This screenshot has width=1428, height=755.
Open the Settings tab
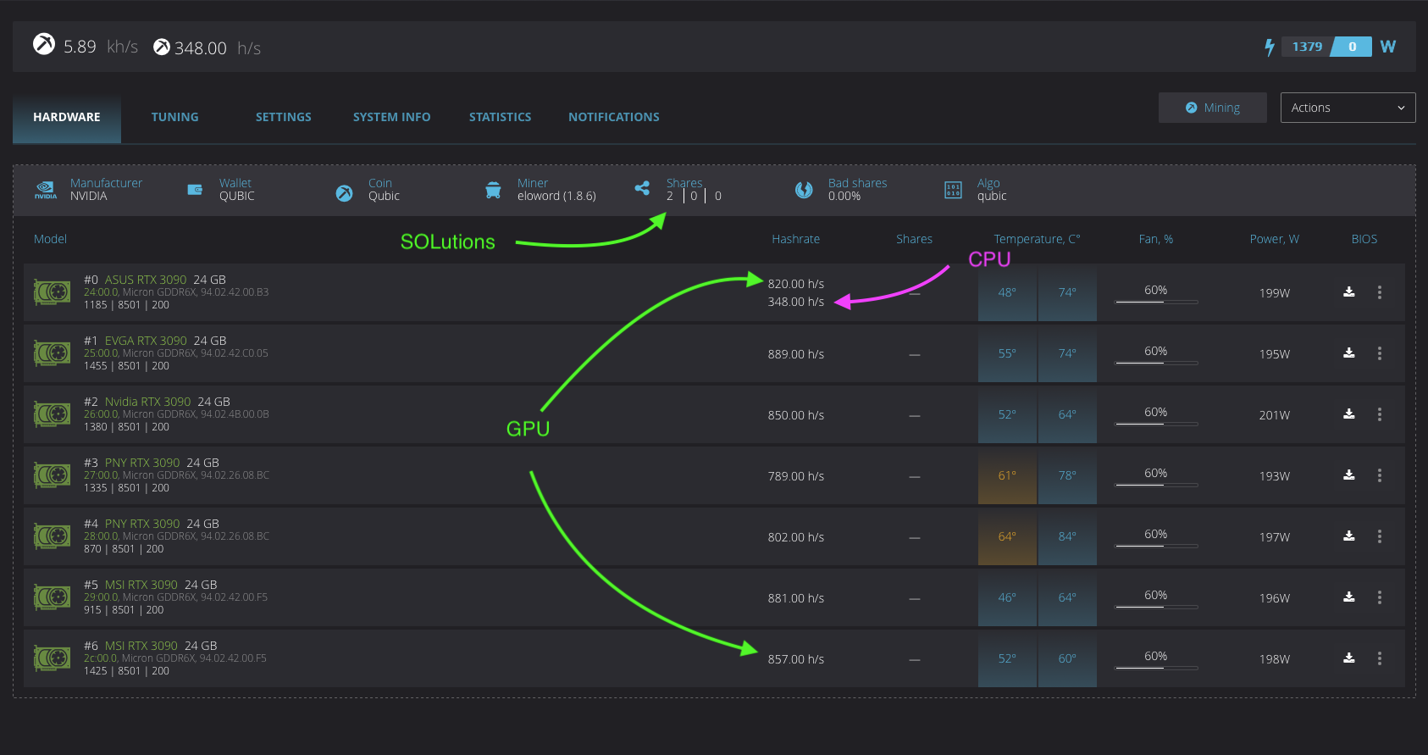coord(284,118)
